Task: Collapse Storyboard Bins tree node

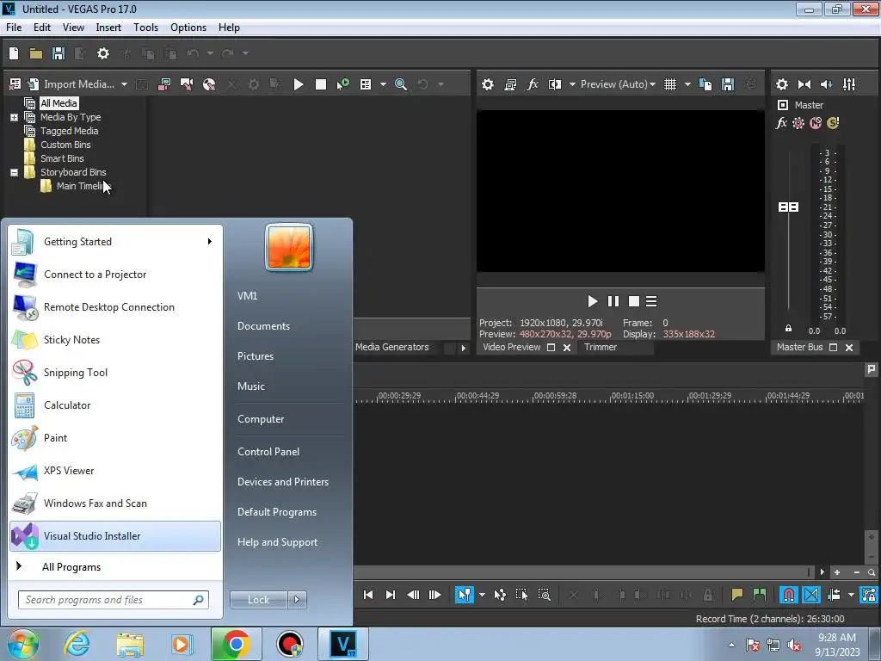Action: click(x=14, y=172)
